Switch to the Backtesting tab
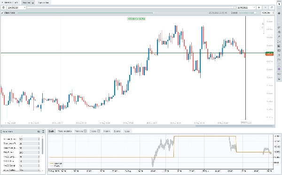Screen dimensions: 282x175 point(28,2)
